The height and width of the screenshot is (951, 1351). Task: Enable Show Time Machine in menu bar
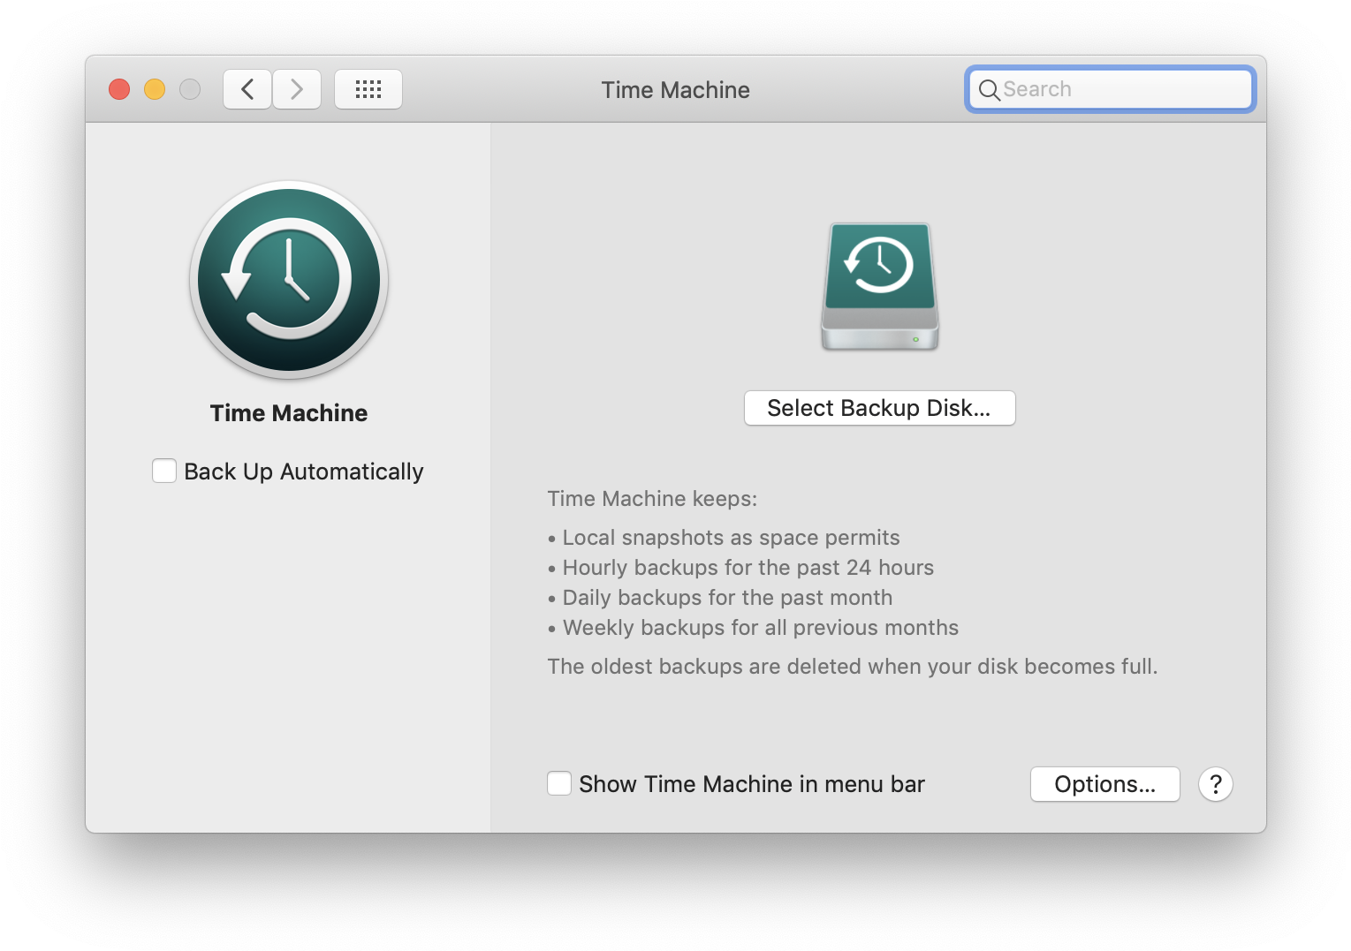[559, 783]
